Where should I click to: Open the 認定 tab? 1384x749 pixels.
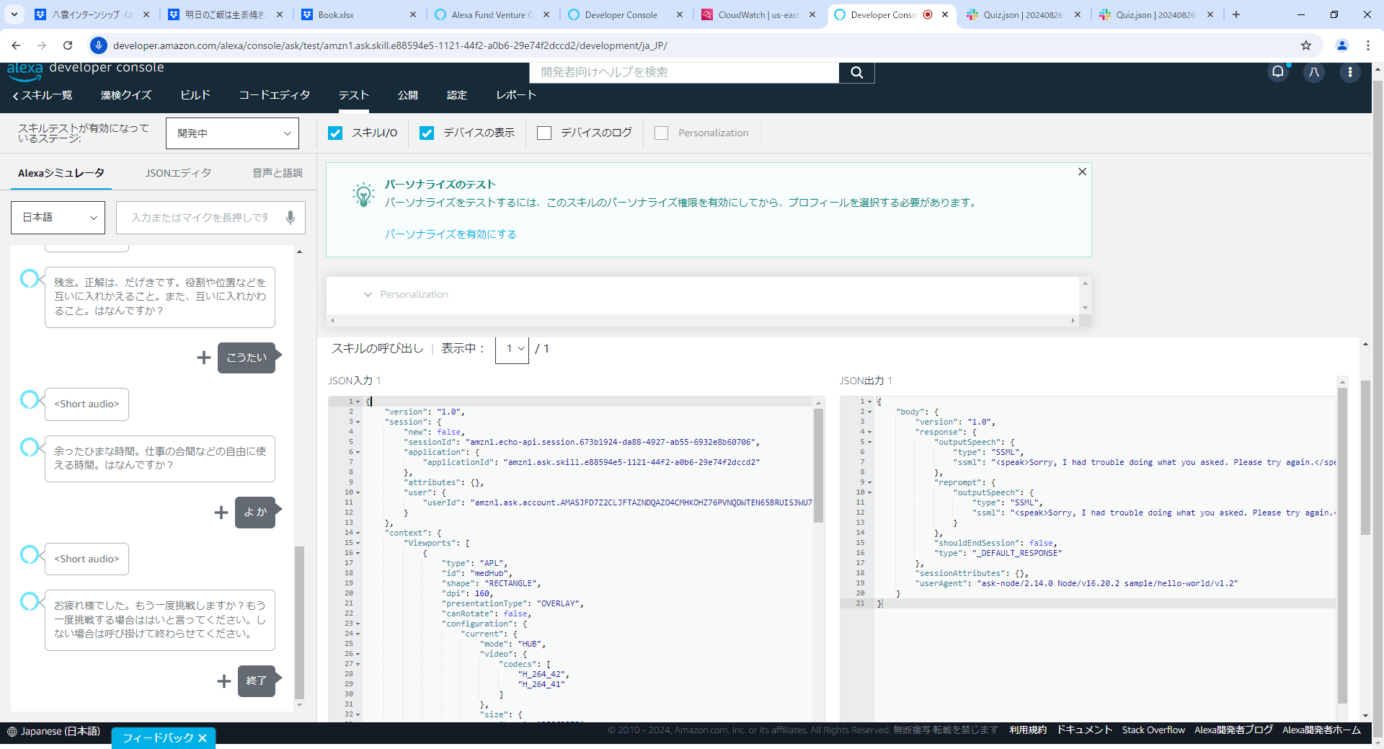(x=457, y=95)
